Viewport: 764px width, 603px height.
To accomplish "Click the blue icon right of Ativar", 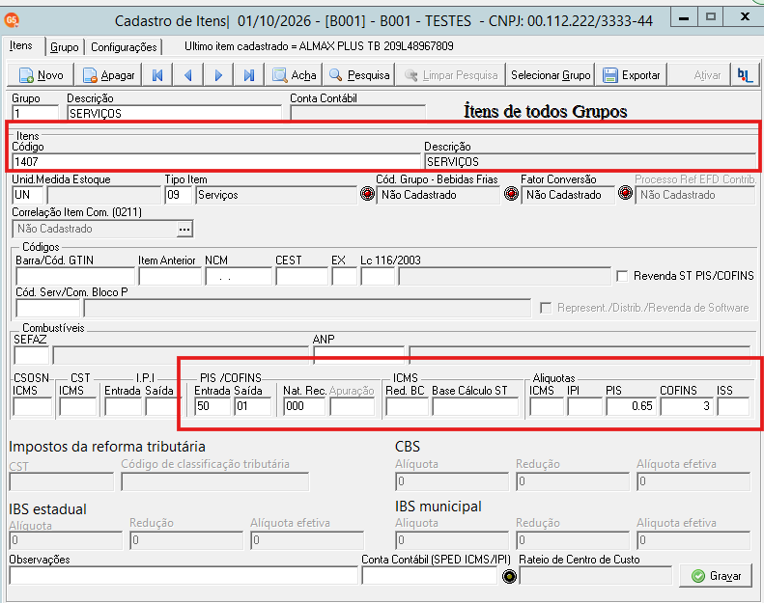I will tap(745, 75).
